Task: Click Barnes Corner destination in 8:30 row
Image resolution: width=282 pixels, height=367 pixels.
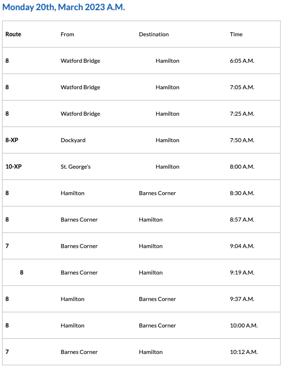Action: pyautogui.click(x=157, y=193)
